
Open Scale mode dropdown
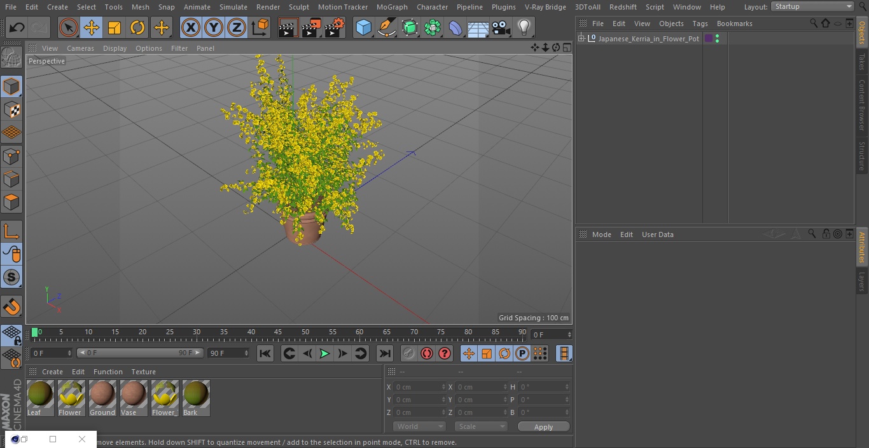click(x=481, y=426)
